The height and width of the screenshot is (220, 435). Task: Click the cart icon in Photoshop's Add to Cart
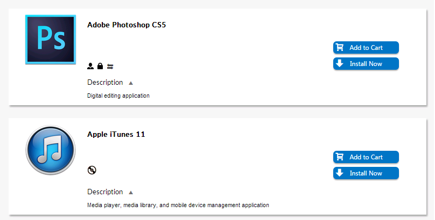pos(340,48)
